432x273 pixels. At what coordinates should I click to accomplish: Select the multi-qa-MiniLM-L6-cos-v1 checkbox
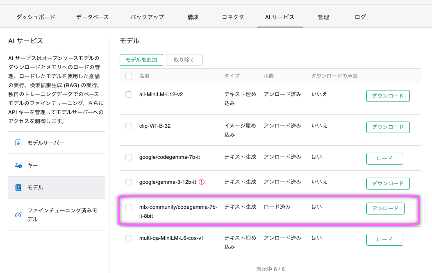click(129, 238)
